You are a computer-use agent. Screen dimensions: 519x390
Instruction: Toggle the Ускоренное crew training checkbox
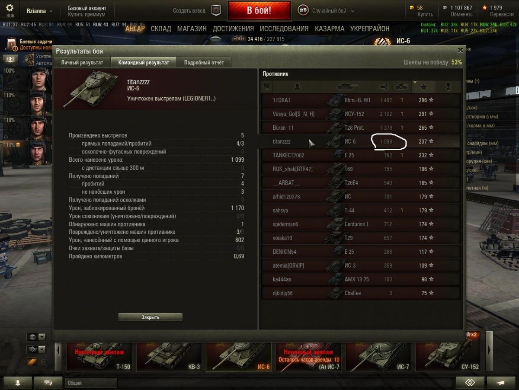coord(31,56)
